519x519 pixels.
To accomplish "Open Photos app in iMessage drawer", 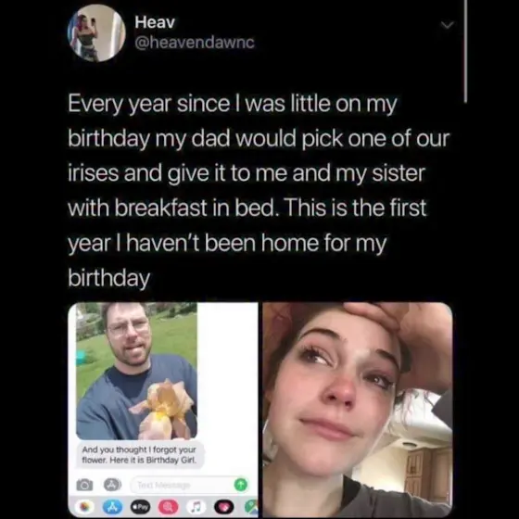I will coord(83,507).
